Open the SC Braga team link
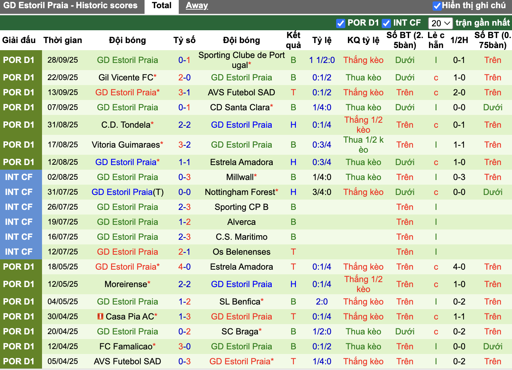 point(240,332)
